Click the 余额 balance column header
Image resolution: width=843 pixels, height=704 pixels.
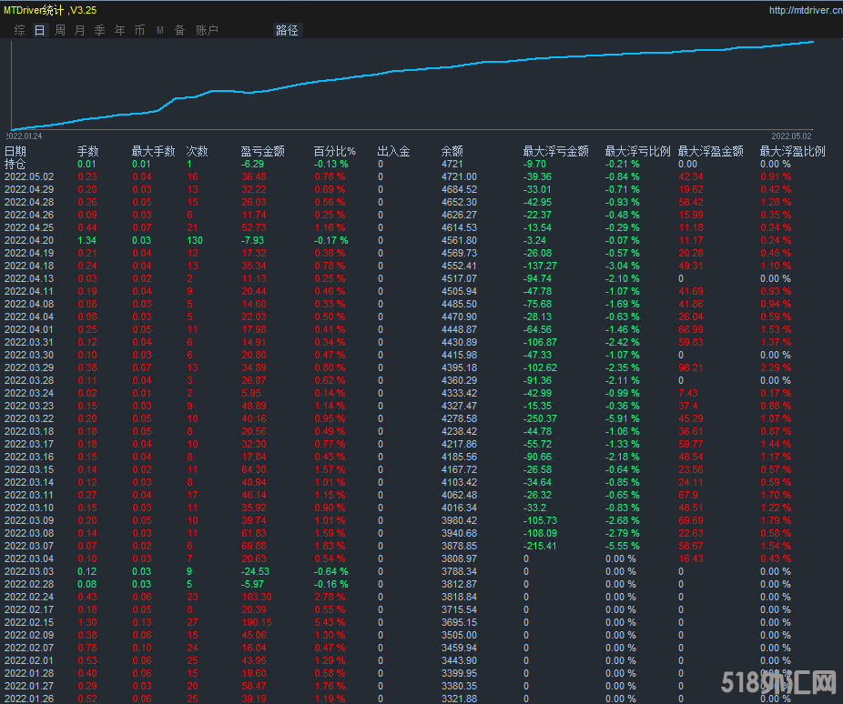[x=452, y=151]
